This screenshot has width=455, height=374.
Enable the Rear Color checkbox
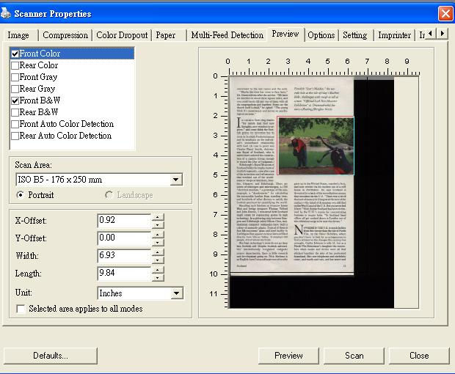point(15,65)
